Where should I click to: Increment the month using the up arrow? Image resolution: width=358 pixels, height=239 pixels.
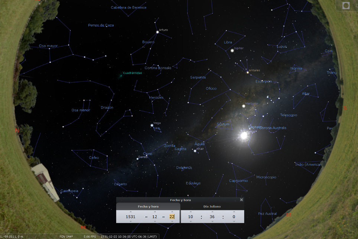155,212
